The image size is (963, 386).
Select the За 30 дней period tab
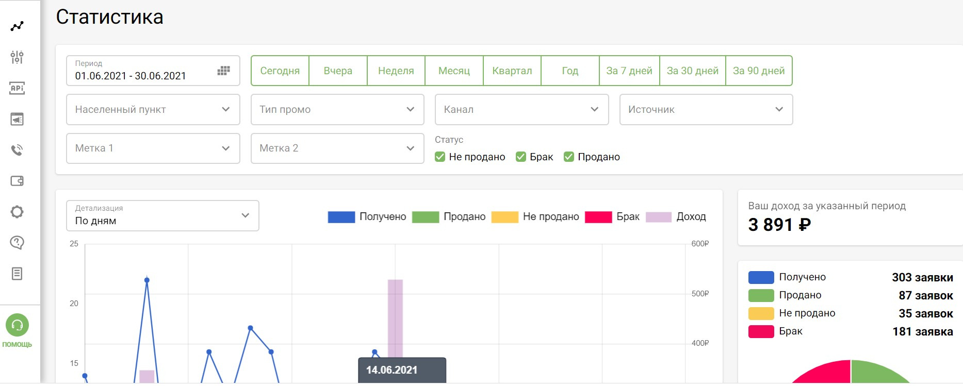pyautogui.click(x=693, y=71)
